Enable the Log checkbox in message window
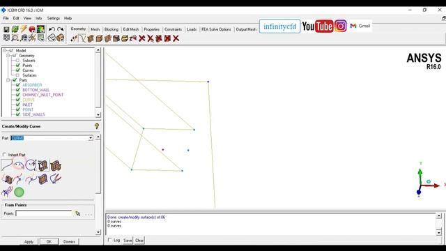Viewport: 446px width, 251px height. 110,240
